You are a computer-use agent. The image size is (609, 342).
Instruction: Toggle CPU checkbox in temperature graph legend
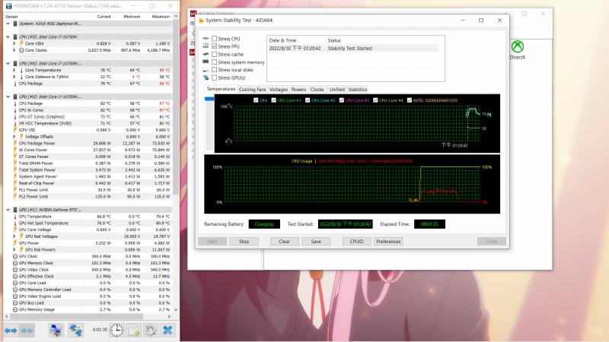point(256,100)
